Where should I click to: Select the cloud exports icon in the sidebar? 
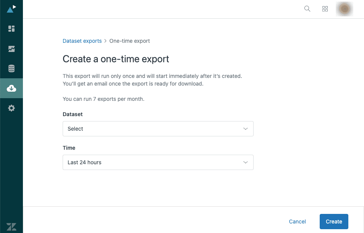click(x=11, y=88)
